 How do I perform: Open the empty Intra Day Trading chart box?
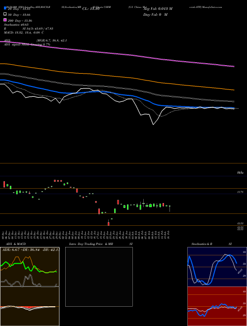[x=99, y=277]
